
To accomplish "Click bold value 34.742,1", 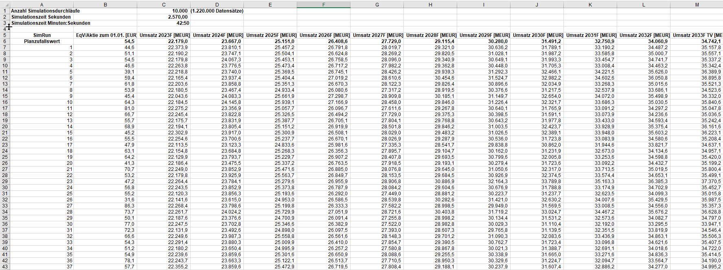I will coord(711,41).
